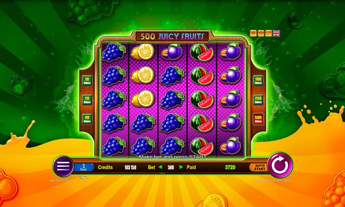Screen dimensions: 345x207
Task: Click the Paid amount 3720
Action: tap(230, 167)
